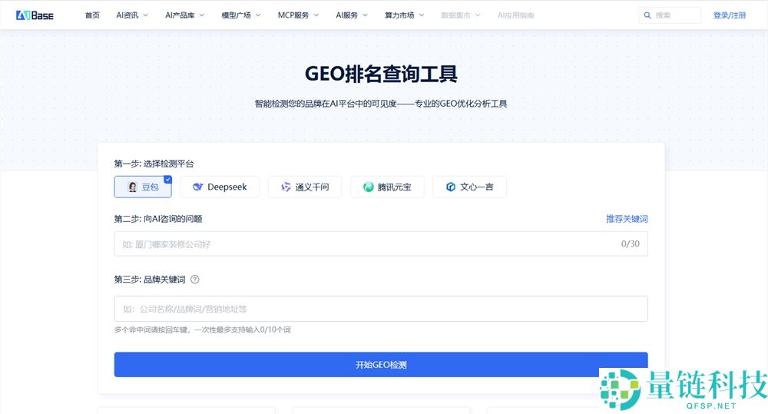
Task: Click the help icon beside 品牌关键词
Action: click(x=194, y=280)
